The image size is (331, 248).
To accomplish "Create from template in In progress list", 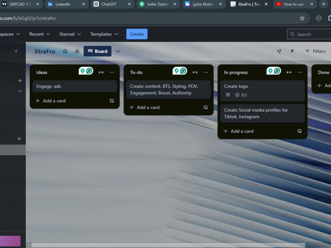I will [300, 131].
